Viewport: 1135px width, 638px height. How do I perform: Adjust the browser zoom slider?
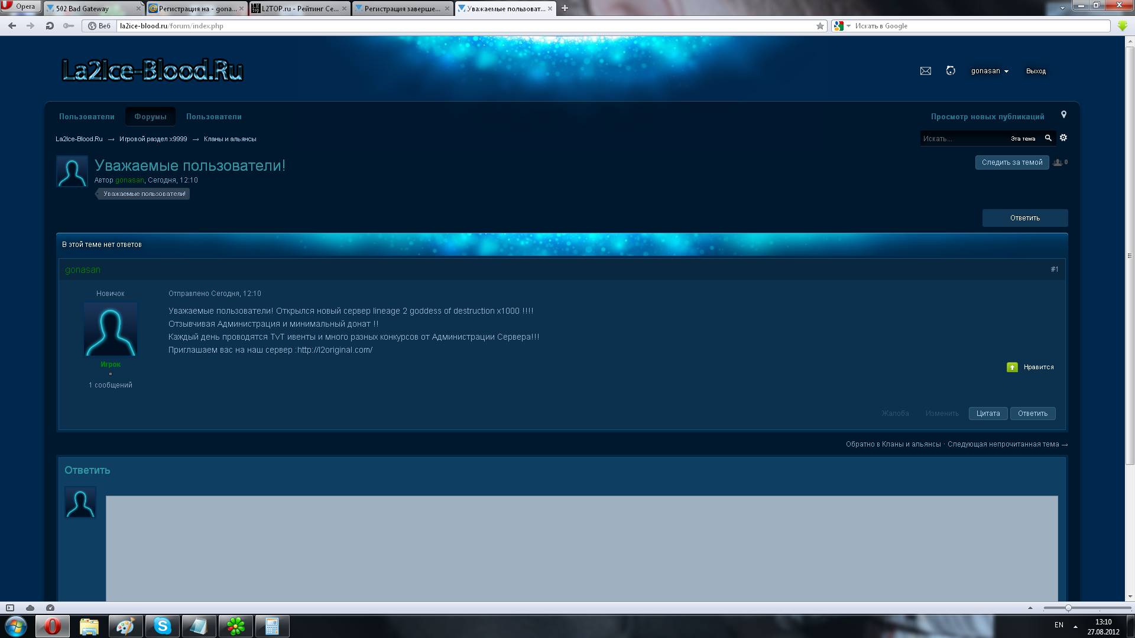click(1068, 608)
